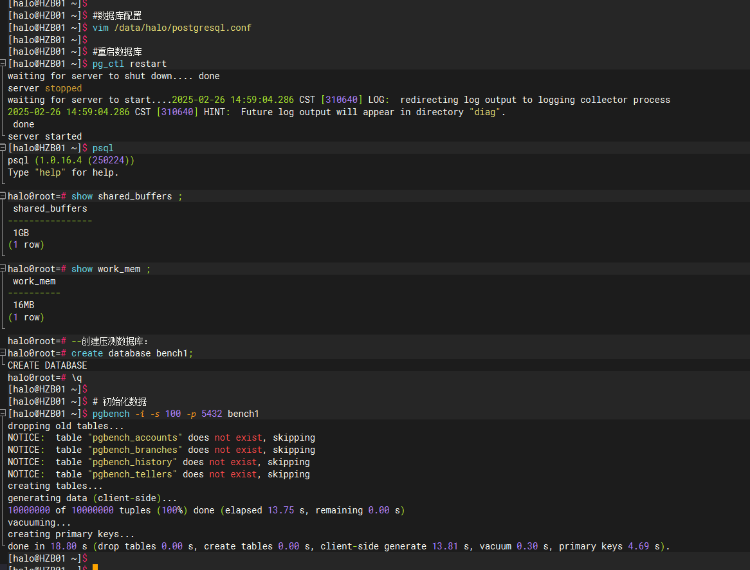750x570 pixels.
Task: Click the file path /data/halo/postgresql.conf
Action: pyautogui.click(x=183, y=28)
